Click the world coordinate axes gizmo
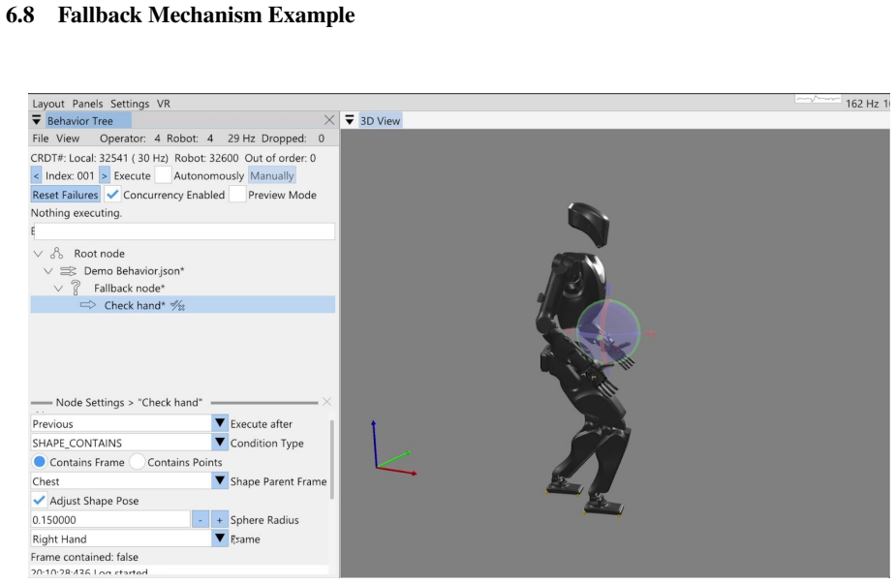The height and width of the screenshot is (584, 896). (x=393, y=448)
